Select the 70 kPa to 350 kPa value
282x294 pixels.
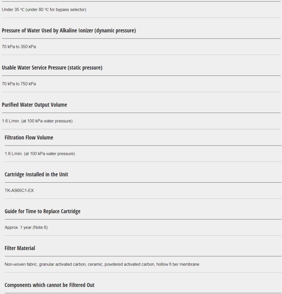pos(19,47)
